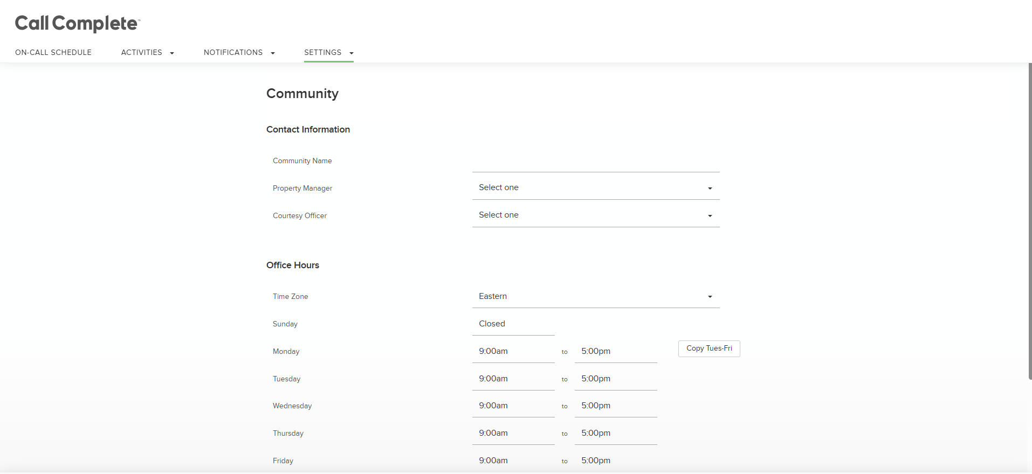Change the Tuesday opening time
The width and height of the screenshot is (1032, 474).
click(x=513, y=379)
